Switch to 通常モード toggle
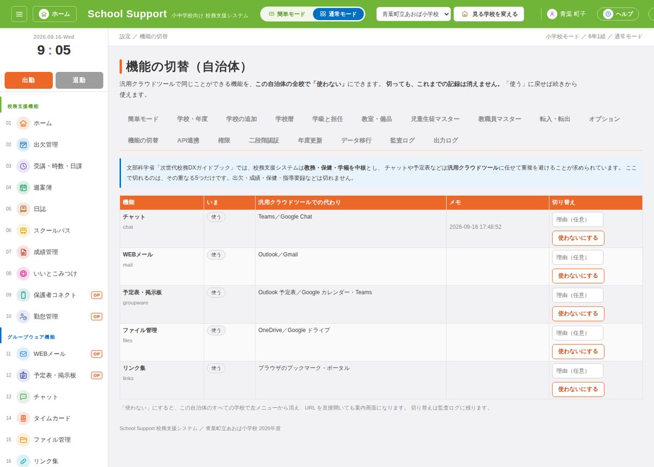Viewport: 654px width, 467px height. click(338, 14)
